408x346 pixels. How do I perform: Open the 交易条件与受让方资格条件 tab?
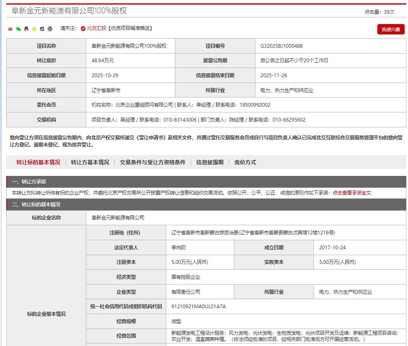point(152,162)
